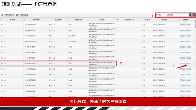Click 打开端口 for the 20.0.8.9 row

coord(182,42)
